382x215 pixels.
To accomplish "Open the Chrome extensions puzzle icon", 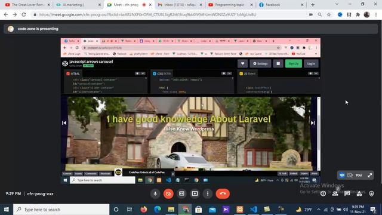I will 358,14.
